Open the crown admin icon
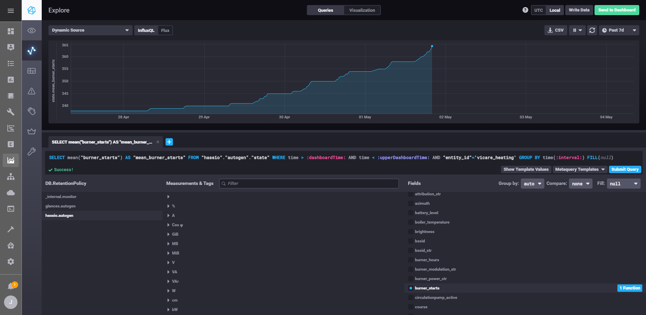Image resolution: width=646 pixels, height=315 pixels. click(32, 131)
